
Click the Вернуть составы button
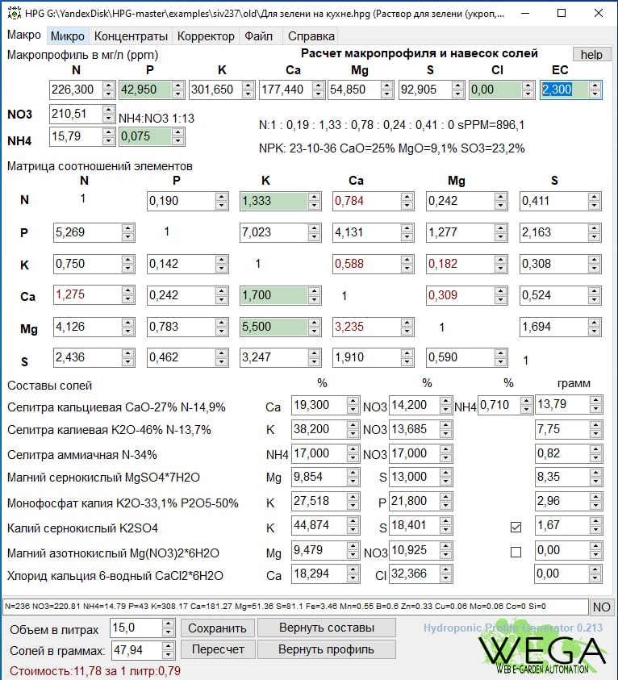(x=327, y=628)
